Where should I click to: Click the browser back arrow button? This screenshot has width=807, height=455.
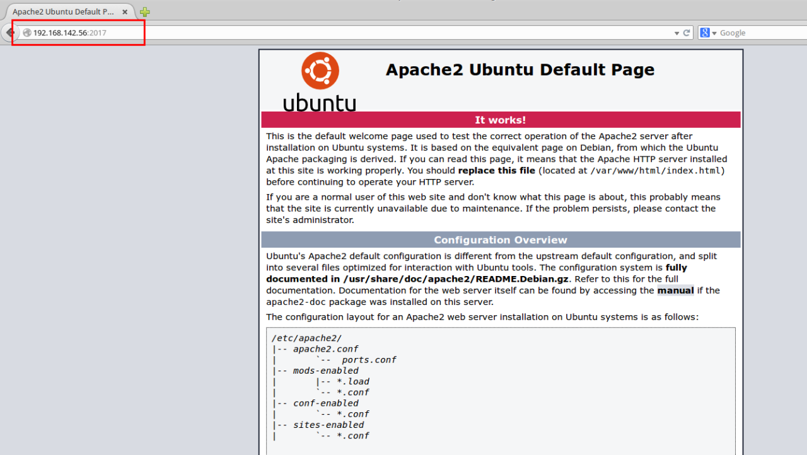coord(10,32)
